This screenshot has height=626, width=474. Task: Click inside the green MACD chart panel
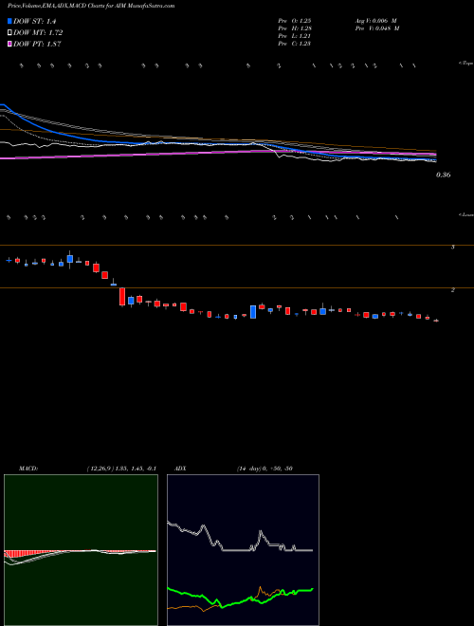[x=81, y=550]
